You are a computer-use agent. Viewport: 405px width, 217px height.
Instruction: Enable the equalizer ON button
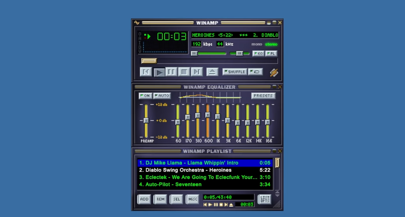coord(145,96)
